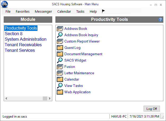Open the Tasks menu
The image size is (166, 121).
80,11
